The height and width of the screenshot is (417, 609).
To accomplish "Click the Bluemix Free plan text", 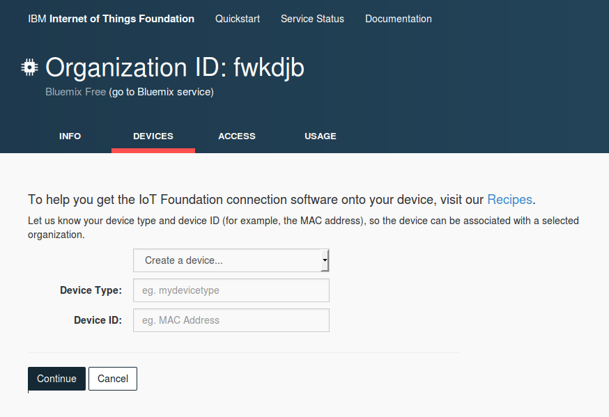I will click(76, 92).
